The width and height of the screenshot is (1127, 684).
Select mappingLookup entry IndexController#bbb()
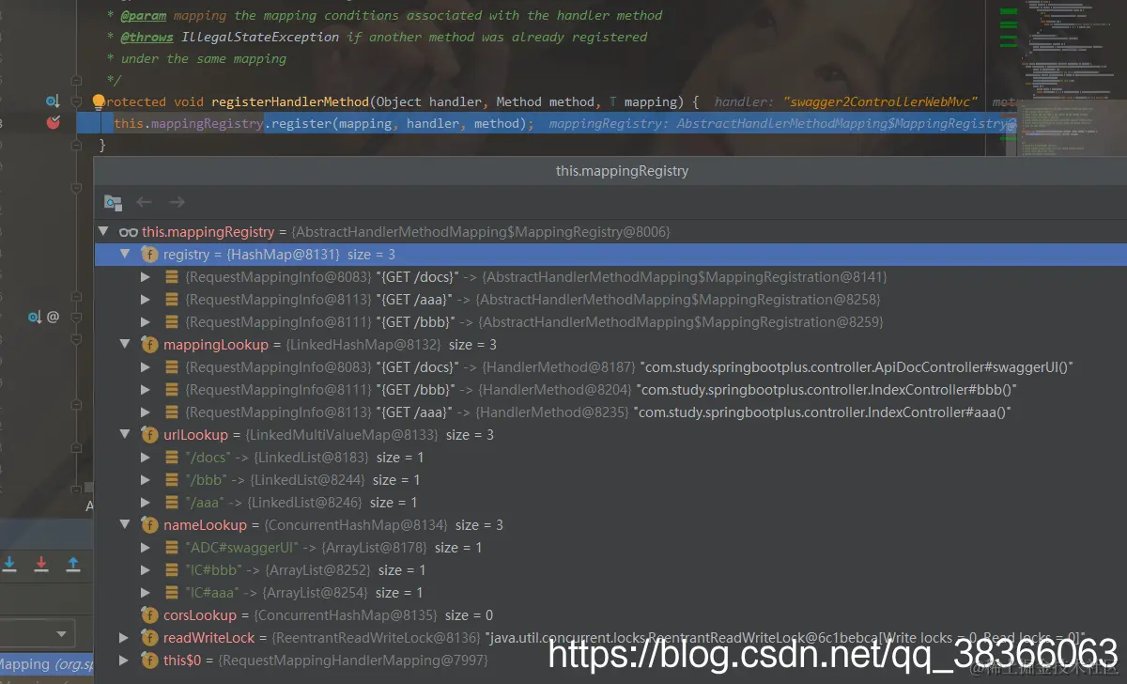click(x=610, y=390)
